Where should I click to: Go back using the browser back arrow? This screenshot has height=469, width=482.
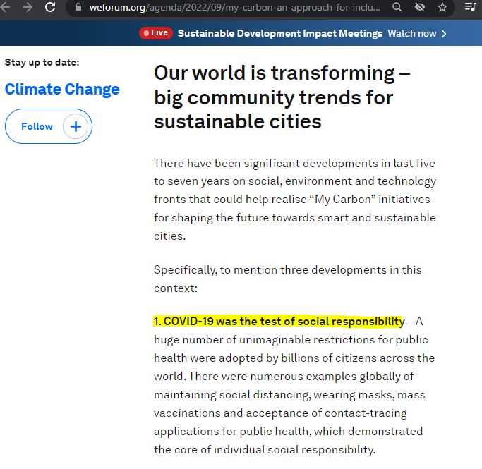(x=5, y=7)
